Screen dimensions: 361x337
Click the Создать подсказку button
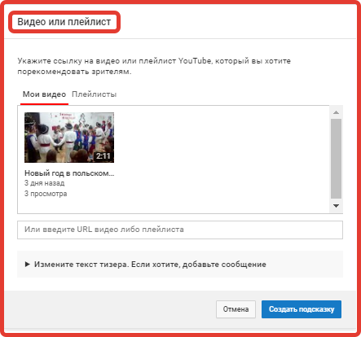tap(302, 309)
